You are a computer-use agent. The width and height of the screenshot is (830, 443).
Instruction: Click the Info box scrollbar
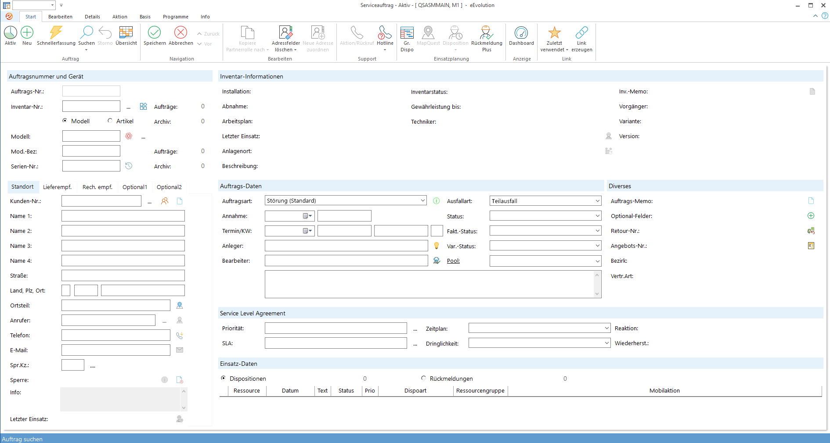(184, 399)
